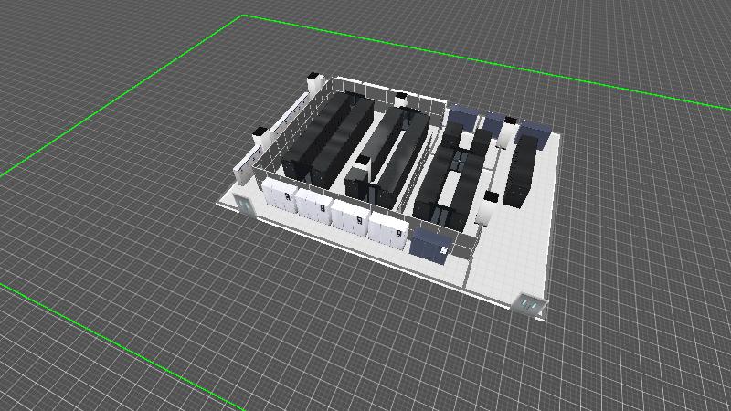731x411 pixels.
Task: Select the second white cabinet in the front row
Action: (x=313, y=205)
